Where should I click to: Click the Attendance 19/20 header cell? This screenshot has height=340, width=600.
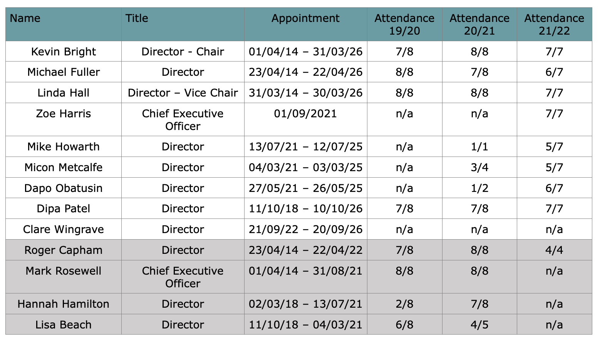[x=404, y=24]
